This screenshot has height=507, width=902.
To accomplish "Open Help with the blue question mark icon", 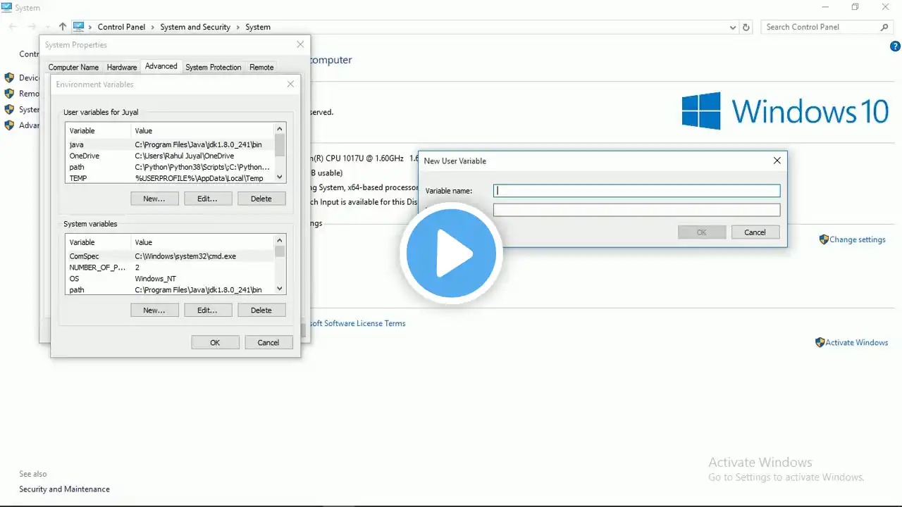I will click(x=896, y=46).
